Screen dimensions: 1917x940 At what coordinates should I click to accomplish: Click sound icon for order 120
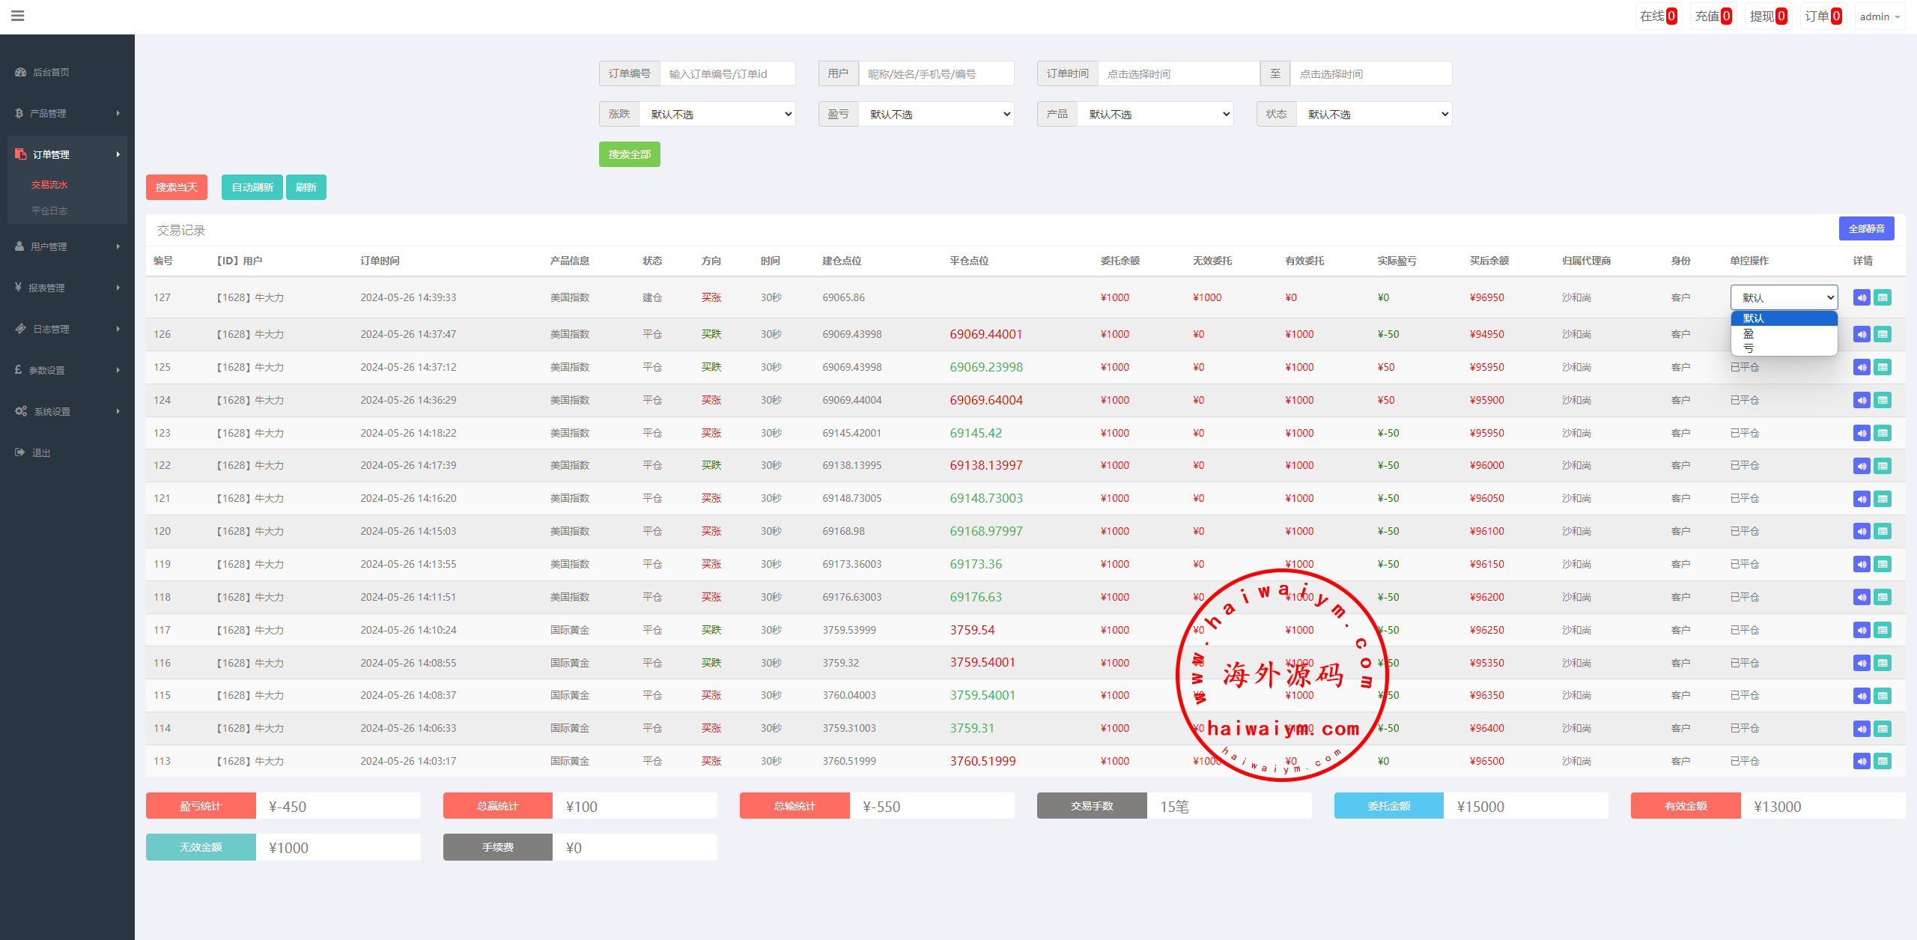(1862, 532)
